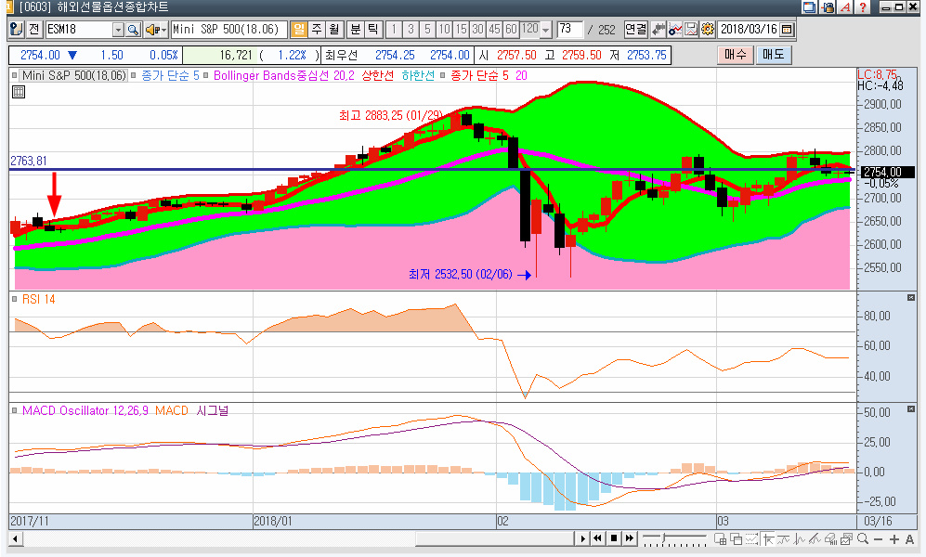Click the save chart icon in toolbar

pos(691,29)
